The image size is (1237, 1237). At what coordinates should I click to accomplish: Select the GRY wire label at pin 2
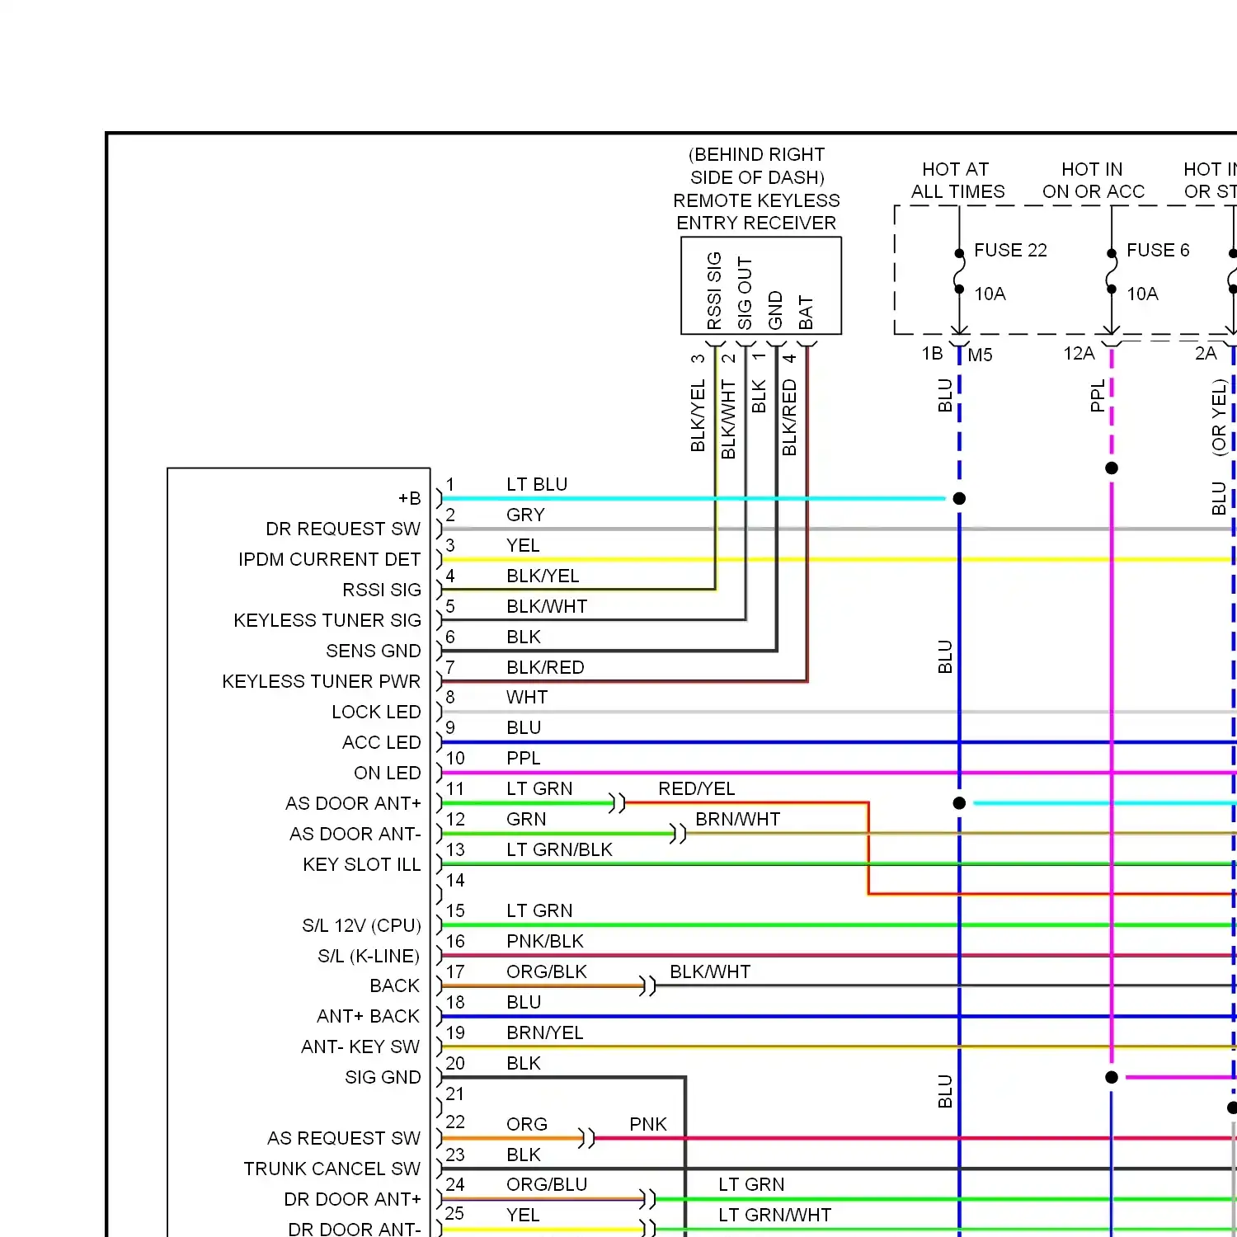pyautogui.click(x=525, y=515)
